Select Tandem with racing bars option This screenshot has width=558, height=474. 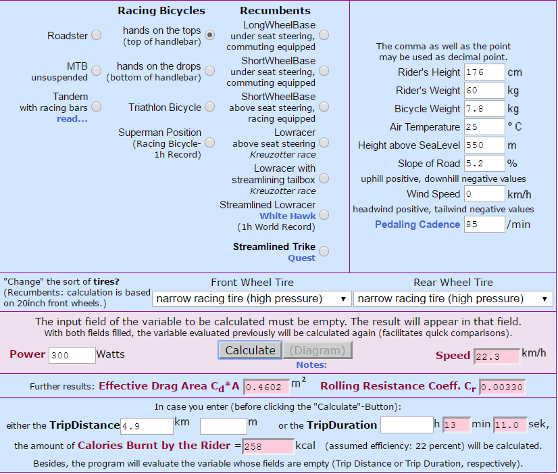coord(97,107)
